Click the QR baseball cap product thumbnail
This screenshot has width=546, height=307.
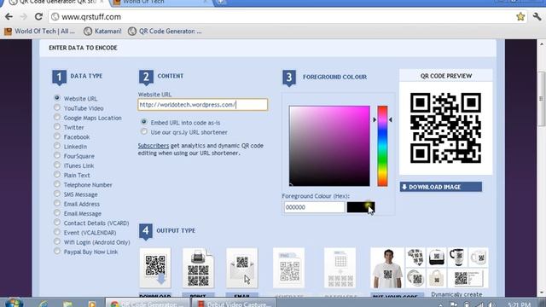point(436,258)
